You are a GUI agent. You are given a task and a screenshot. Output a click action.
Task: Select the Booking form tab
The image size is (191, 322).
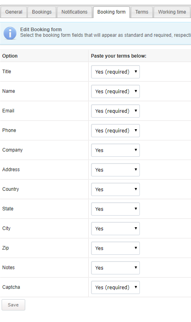[x=111, y=12]
